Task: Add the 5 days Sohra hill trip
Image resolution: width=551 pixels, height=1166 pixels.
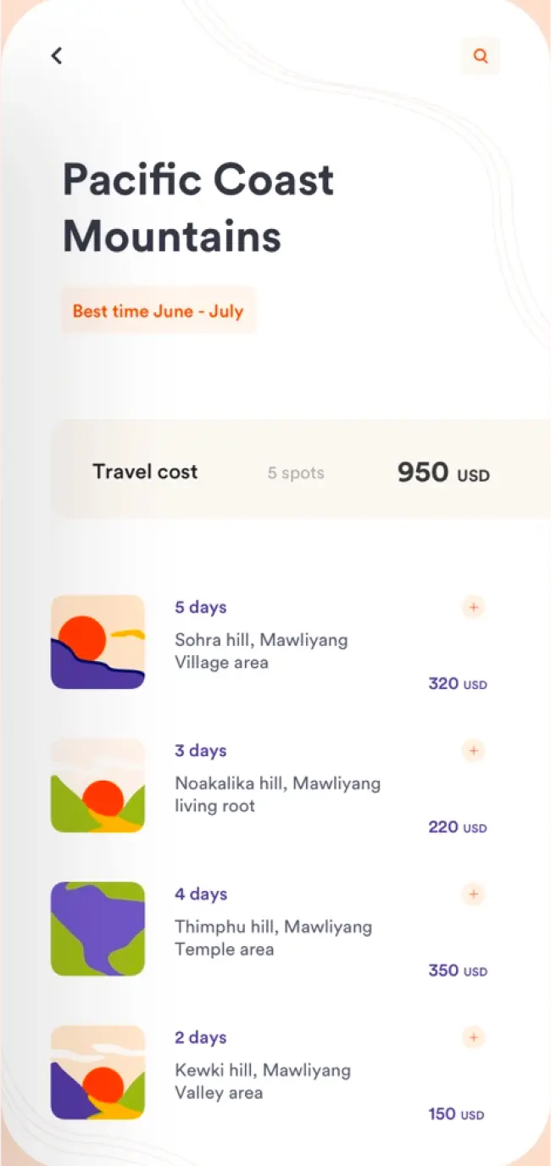Action: (473, 607)
